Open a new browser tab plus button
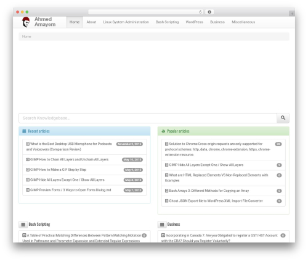This screenshot has height=261, width=308. click(x=292, y=14)
